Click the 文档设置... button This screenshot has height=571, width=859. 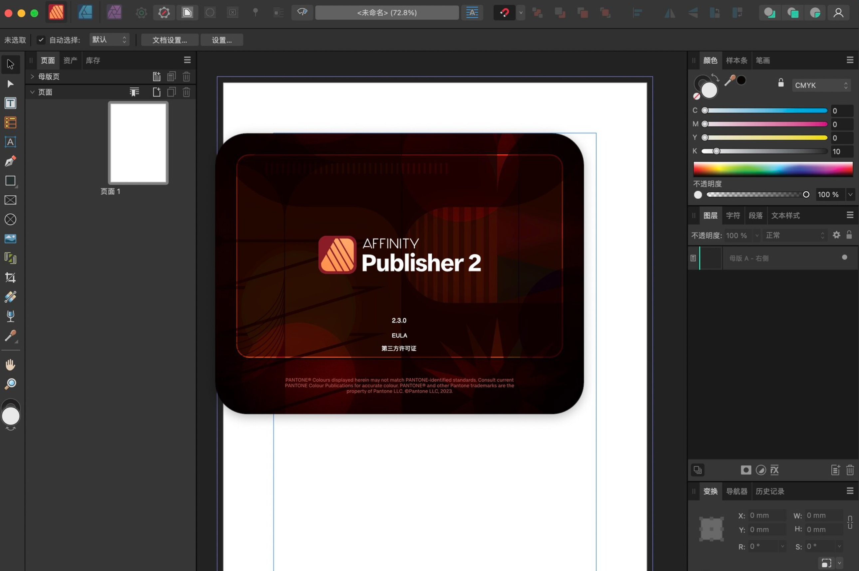click(170, 40)
